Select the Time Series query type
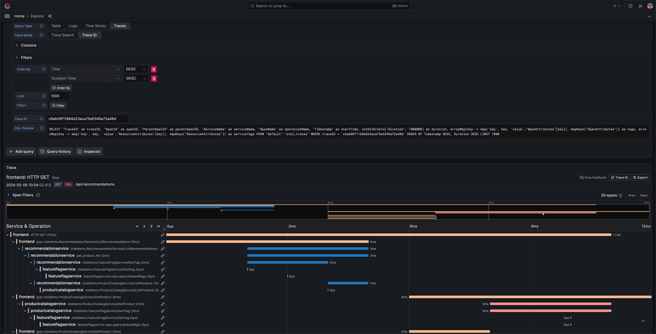Image resolution: width=656 pixels, height=334 pixels. tap(95, 26)
